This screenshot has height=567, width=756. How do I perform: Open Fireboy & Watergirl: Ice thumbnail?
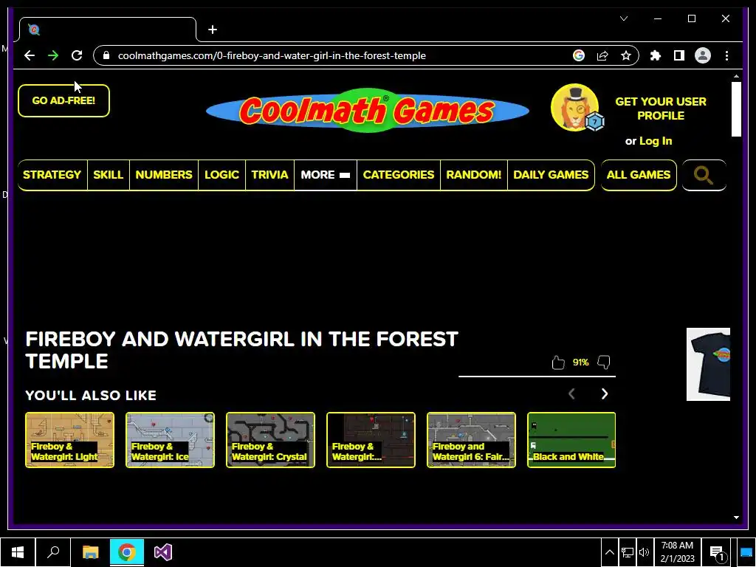tap(171, 440)
